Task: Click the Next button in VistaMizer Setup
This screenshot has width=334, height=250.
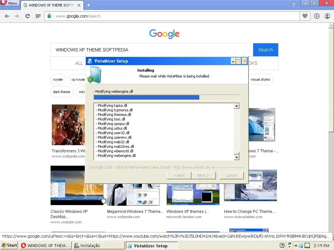Action: point(204,175)
